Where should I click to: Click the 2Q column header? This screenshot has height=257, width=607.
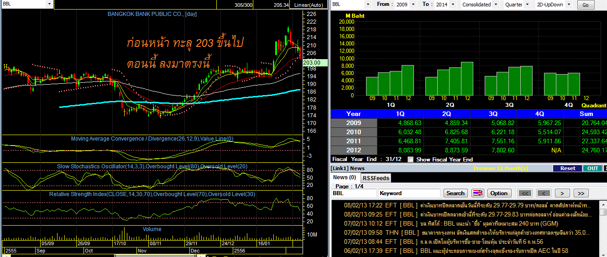click(447, 114)
